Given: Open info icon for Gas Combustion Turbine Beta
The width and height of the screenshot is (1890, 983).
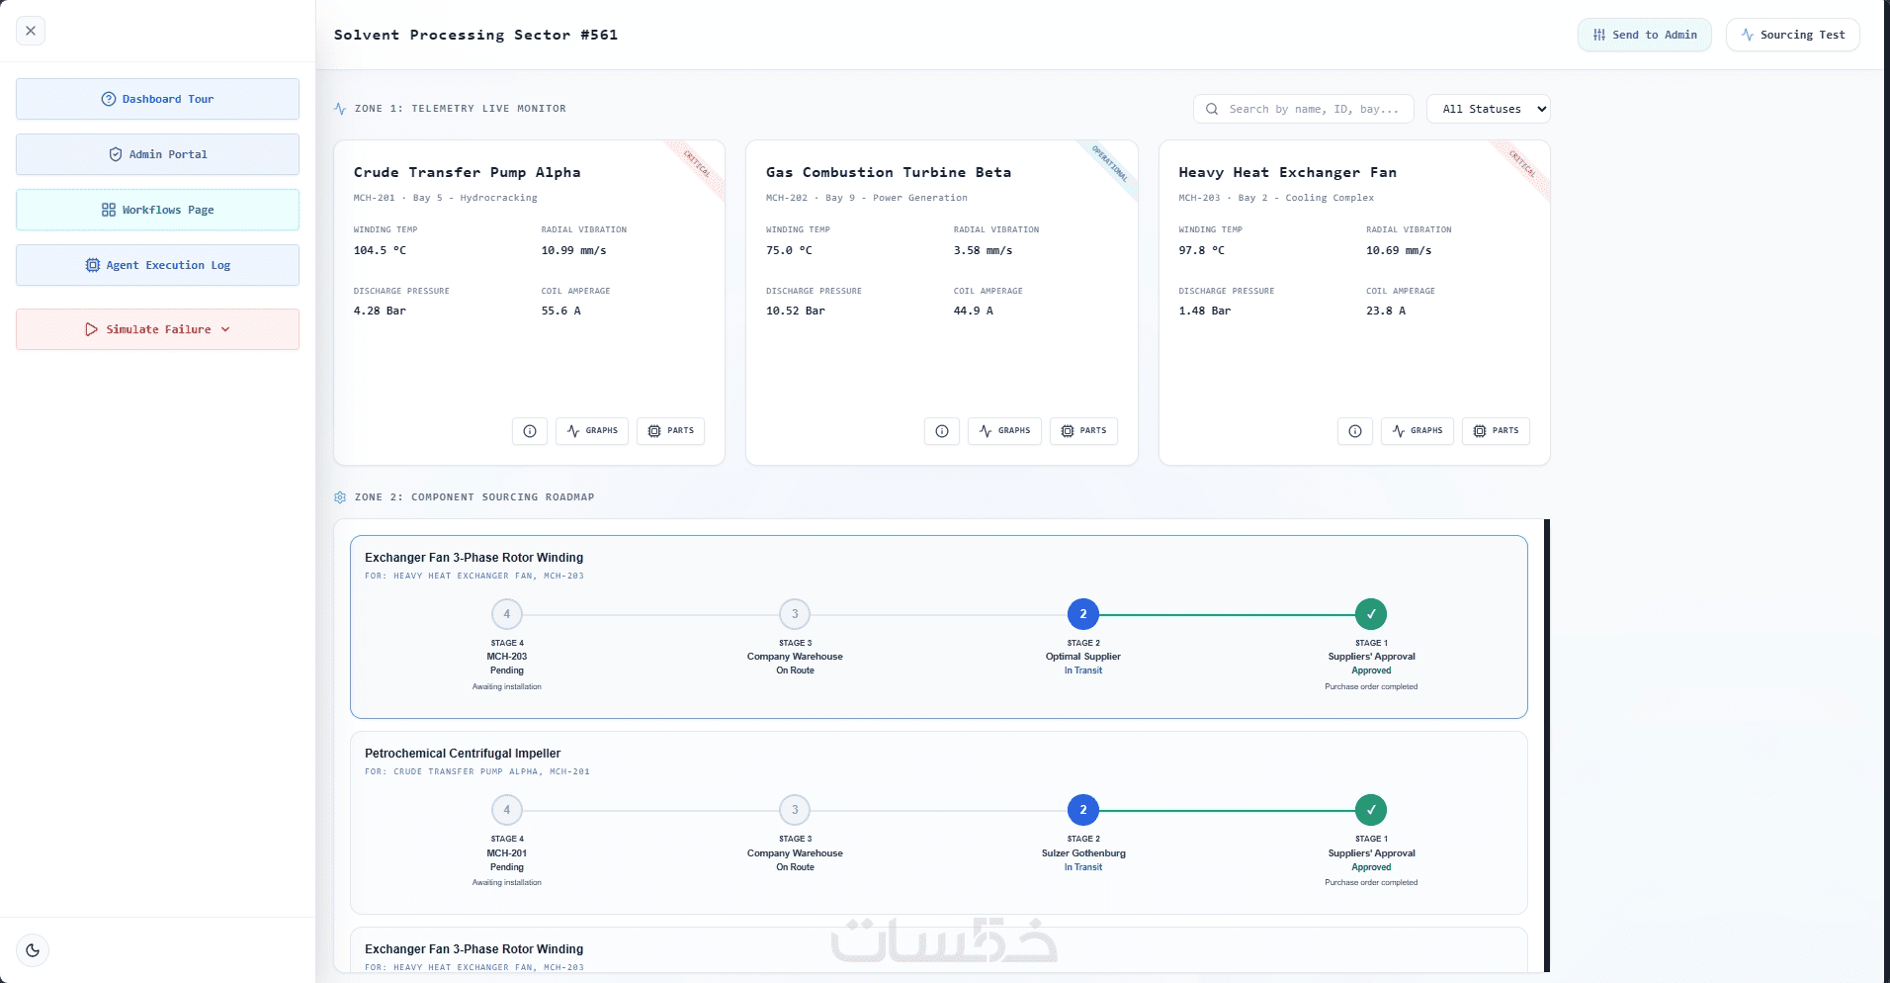Looking at the screenshot, I should coord(942,431).
